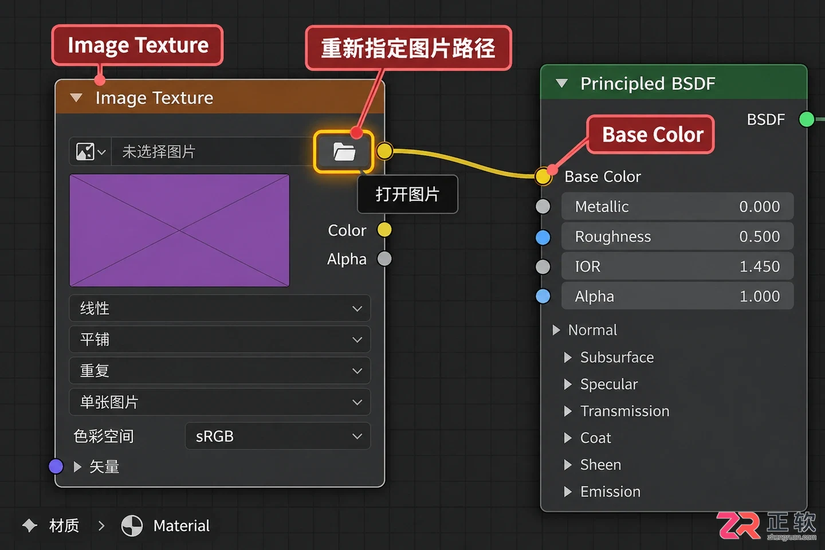The width and height of the screenshot is (825, 550).
Task: Open the image browse dropdown icon
Action: (x=91, y=152)
